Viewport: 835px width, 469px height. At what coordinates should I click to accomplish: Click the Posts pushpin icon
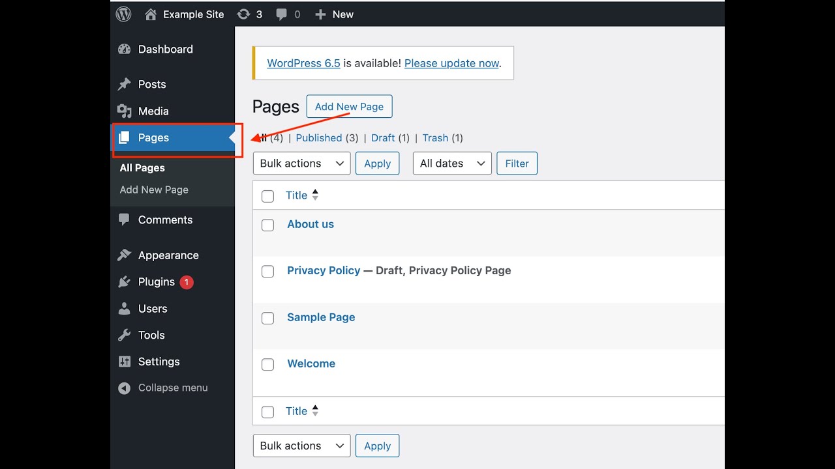point(124,85)
